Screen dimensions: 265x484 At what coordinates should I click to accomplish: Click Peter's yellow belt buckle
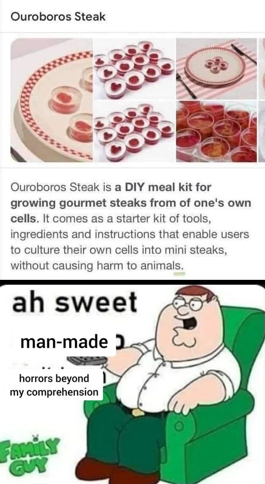pos(138,412)
